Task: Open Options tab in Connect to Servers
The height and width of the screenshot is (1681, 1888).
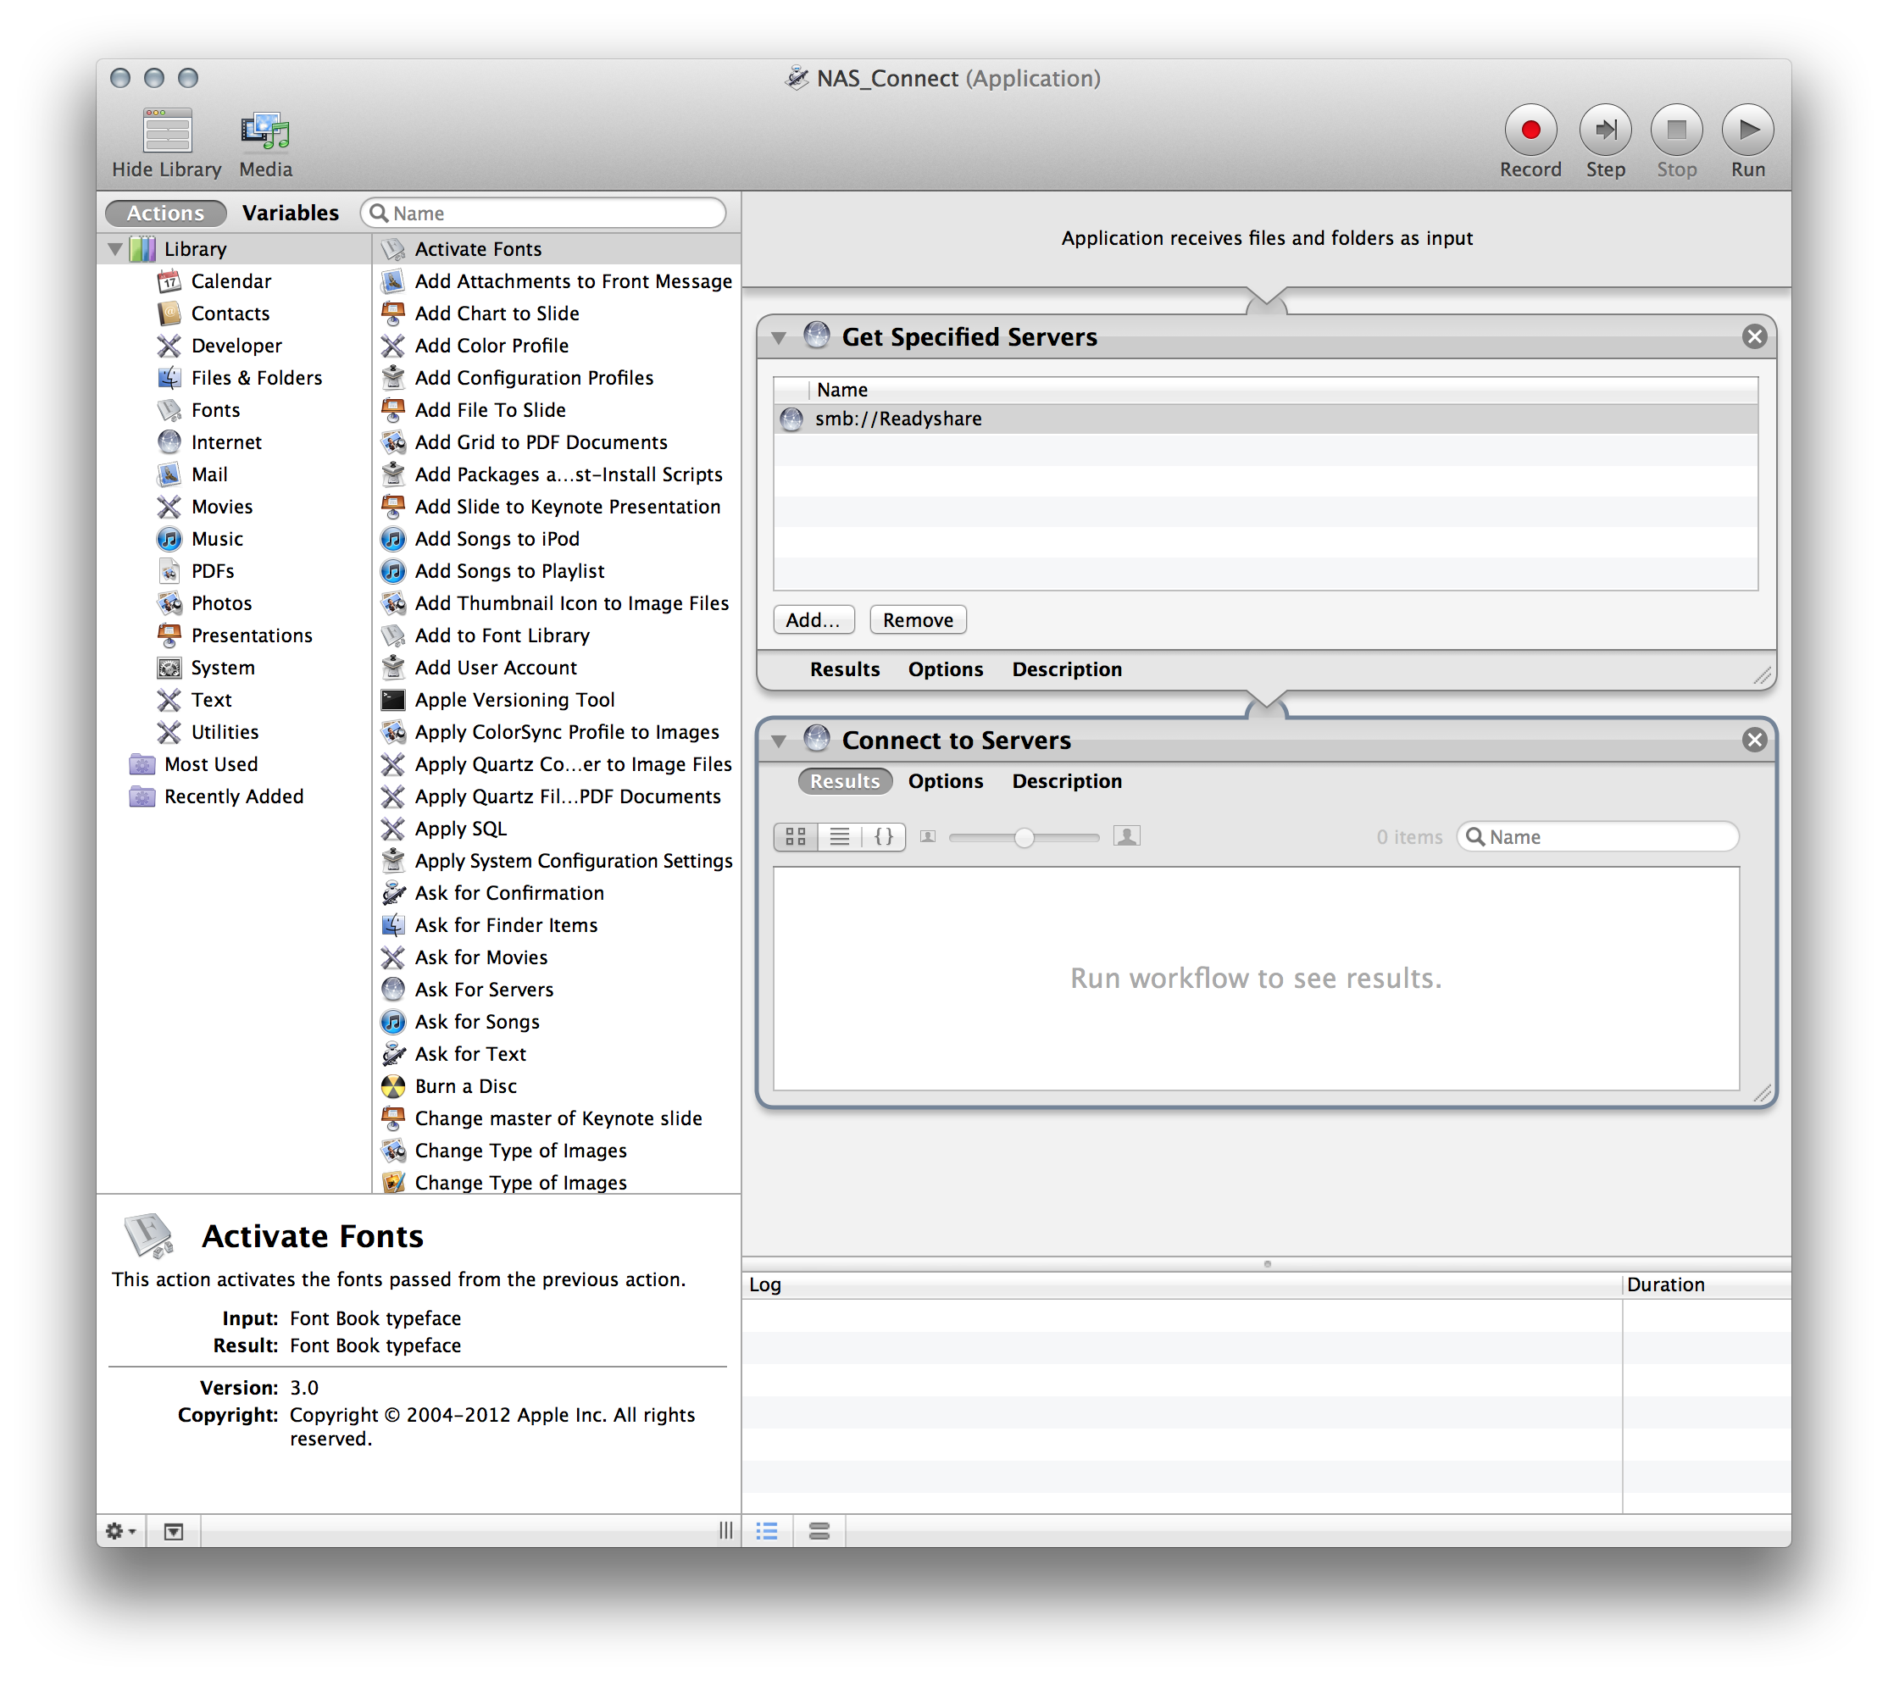Action: click(945, 780)
